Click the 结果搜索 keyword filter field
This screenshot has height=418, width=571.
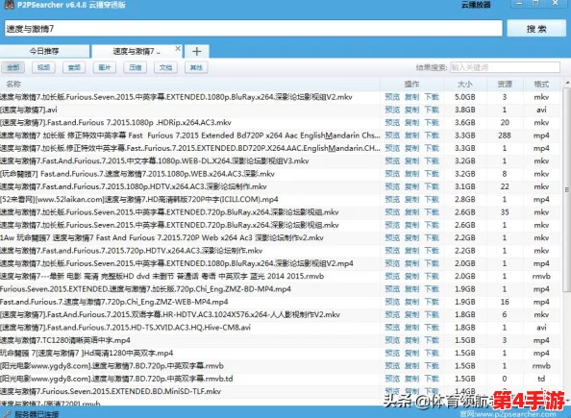point(505,67)
